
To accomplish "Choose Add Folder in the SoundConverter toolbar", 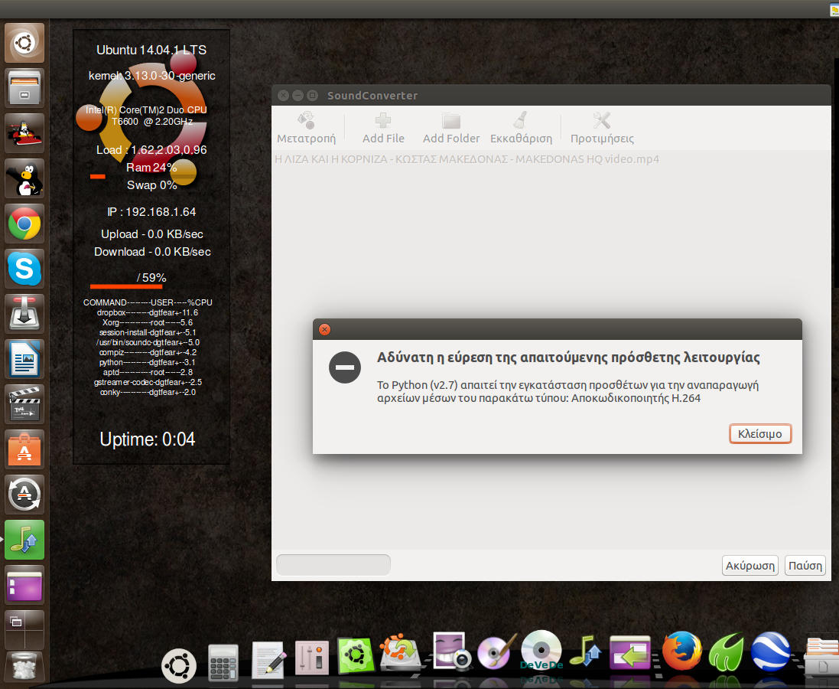I will click(x=451, y=127).
